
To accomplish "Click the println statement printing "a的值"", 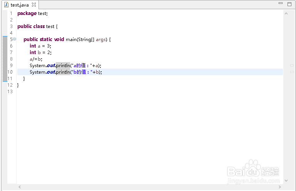I will [65, 66].
